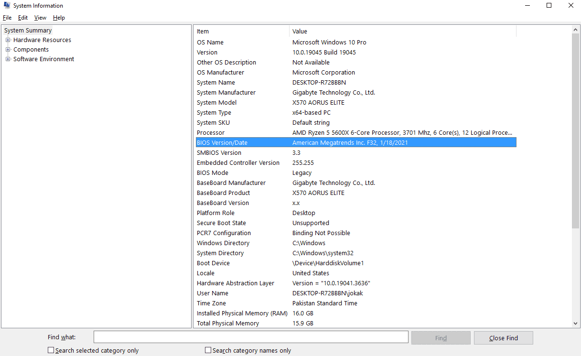Select the Windows Directory row
Viewport: 581px width, 356px height.
click(x=355, y=243)
